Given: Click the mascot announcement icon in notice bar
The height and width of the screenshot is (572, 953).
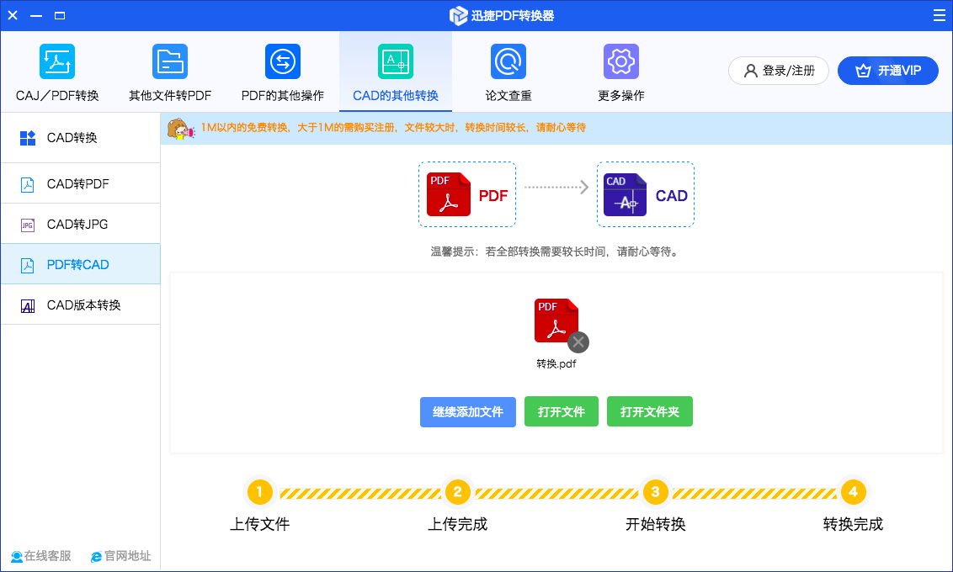Looking at the screenshot, I should (180, 129).
